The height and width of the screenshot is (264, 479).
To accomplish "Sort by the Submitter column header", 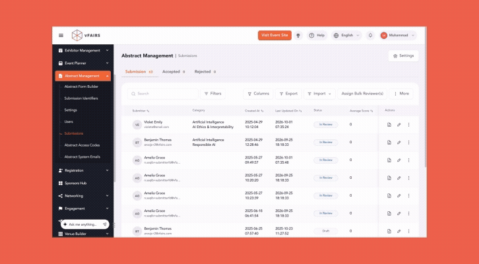I will click(141, 111).
